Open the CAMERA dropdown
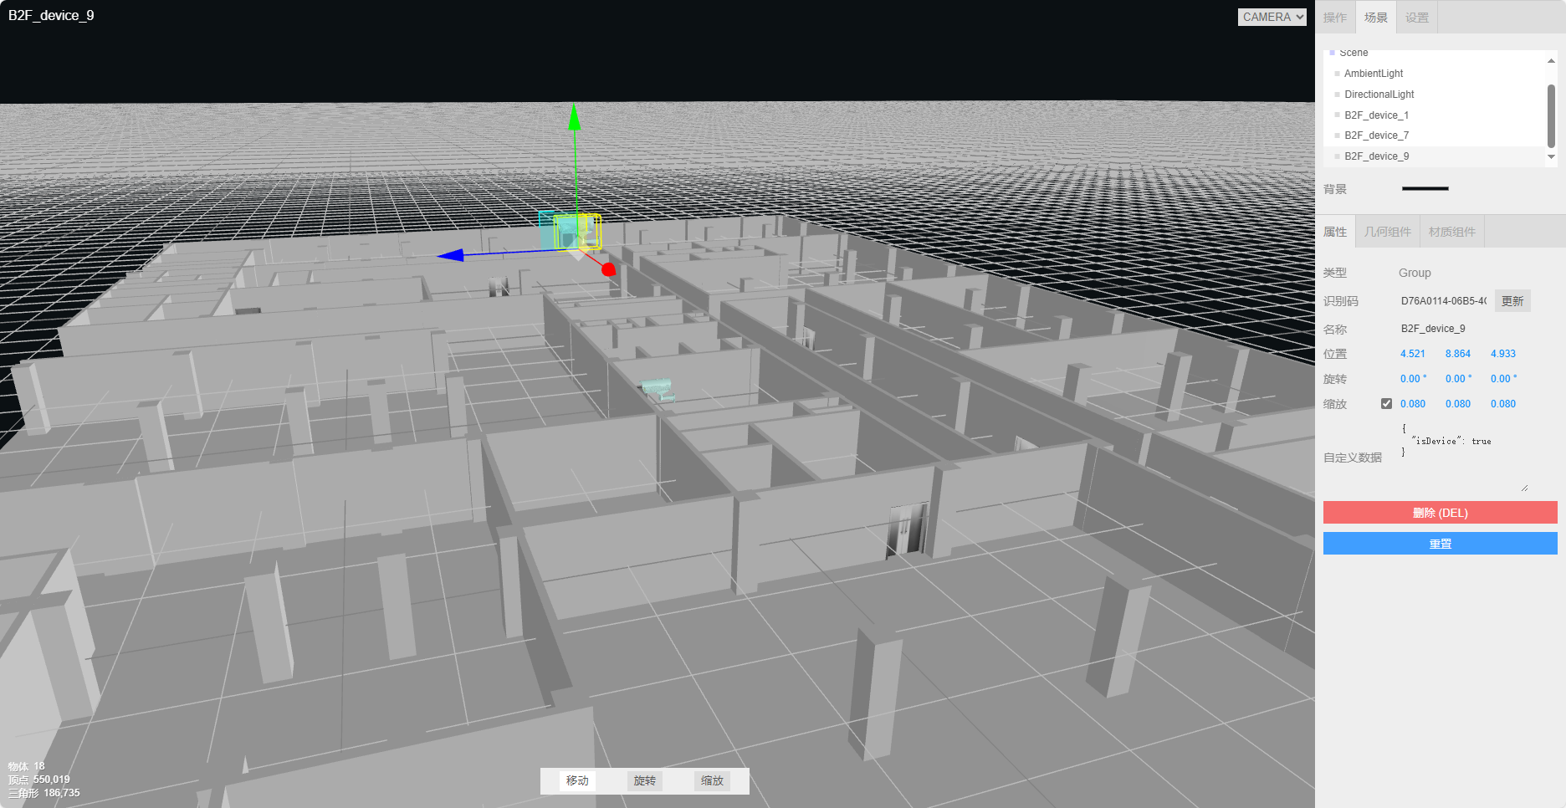 [1272, 17]
